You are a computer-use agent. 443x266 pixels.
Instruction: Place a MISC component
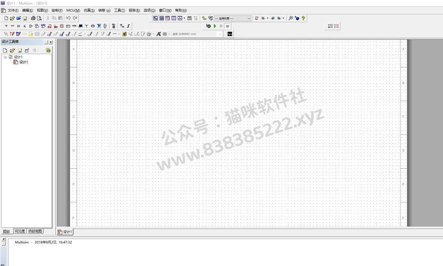(x=74, y=26)
